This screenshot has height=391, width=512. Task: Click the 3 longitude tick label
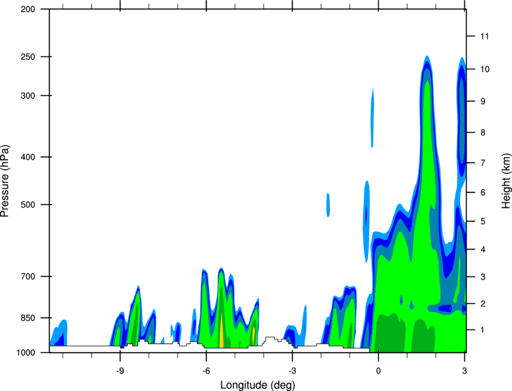(x=464, y=371)
